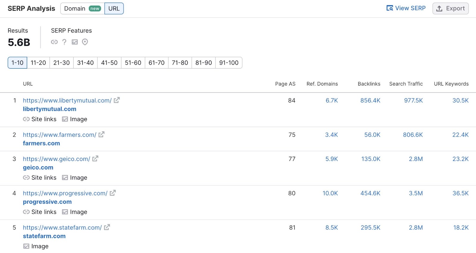Open progressive.com 36.5K URL keywords

(461, 193)
